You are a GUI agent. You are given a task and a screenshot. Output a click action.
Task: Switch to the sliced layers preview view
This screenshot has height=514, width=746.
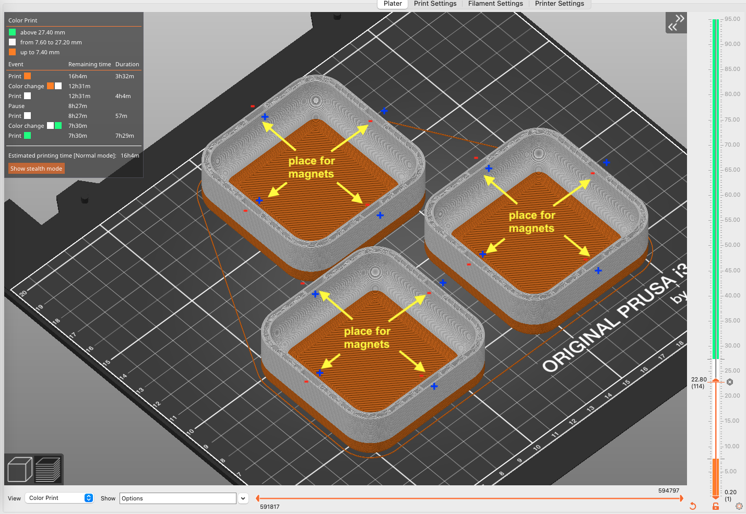(x=48, y=469)
